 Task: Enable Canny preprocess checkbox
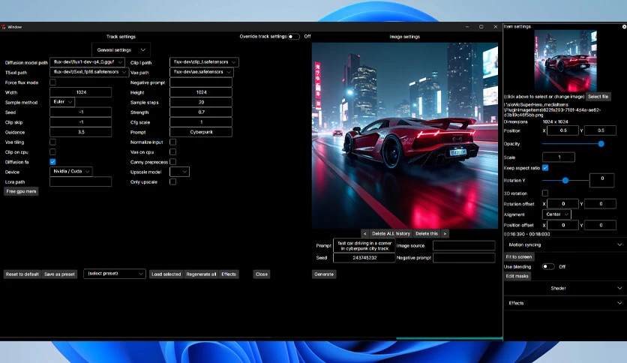pyautogui.click(x=172, y=162)
